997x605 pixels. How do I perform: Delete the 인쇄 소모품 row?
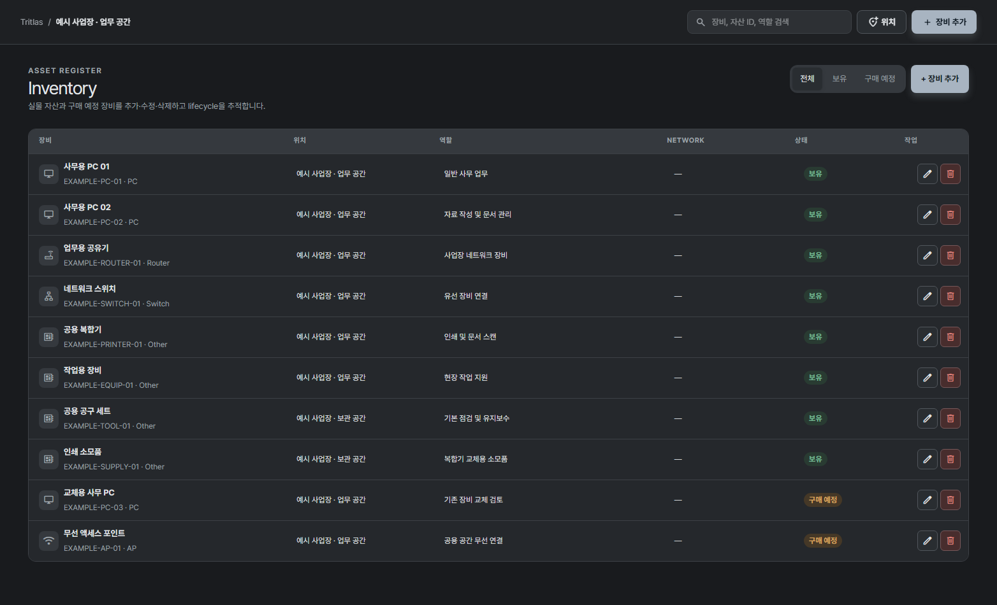point(950,459)
